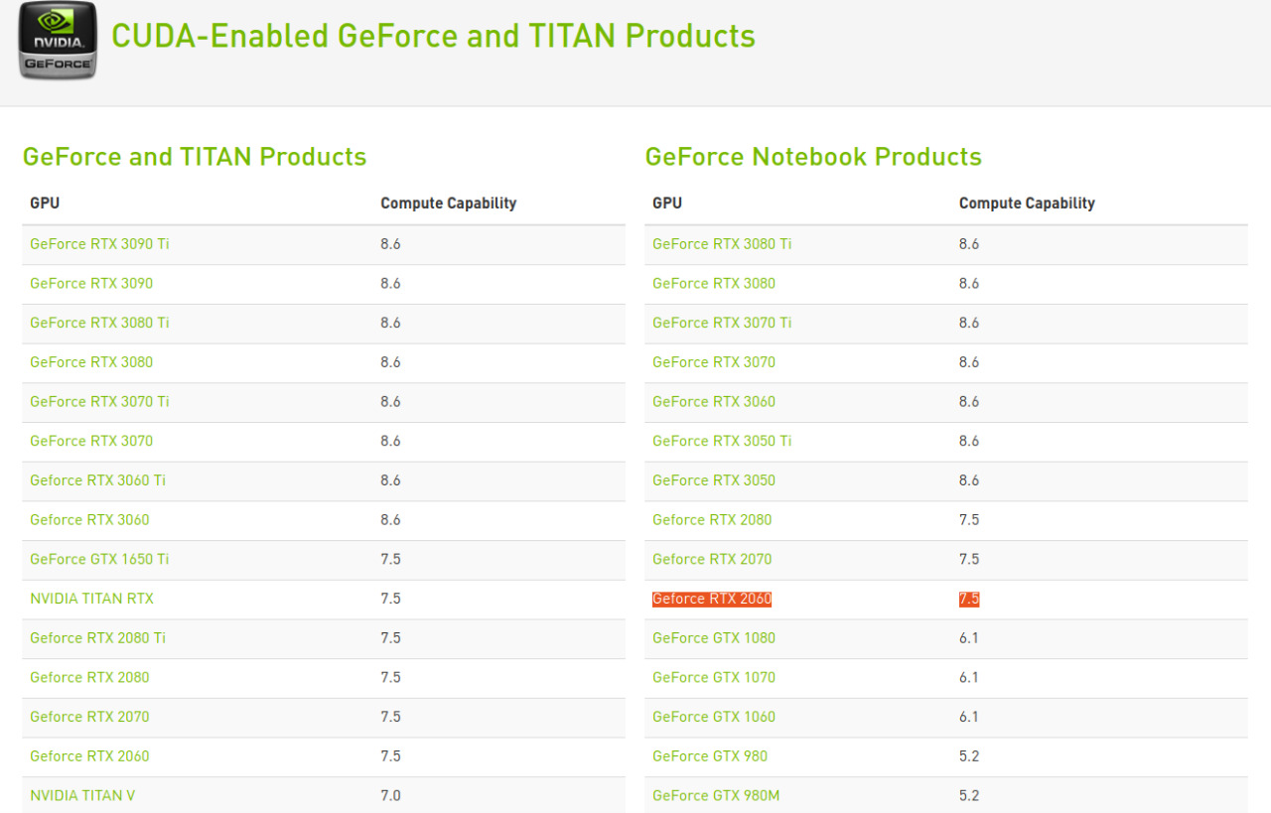Click highlighted 7.5 value for notebook RTX 2060

coord(969,599)
